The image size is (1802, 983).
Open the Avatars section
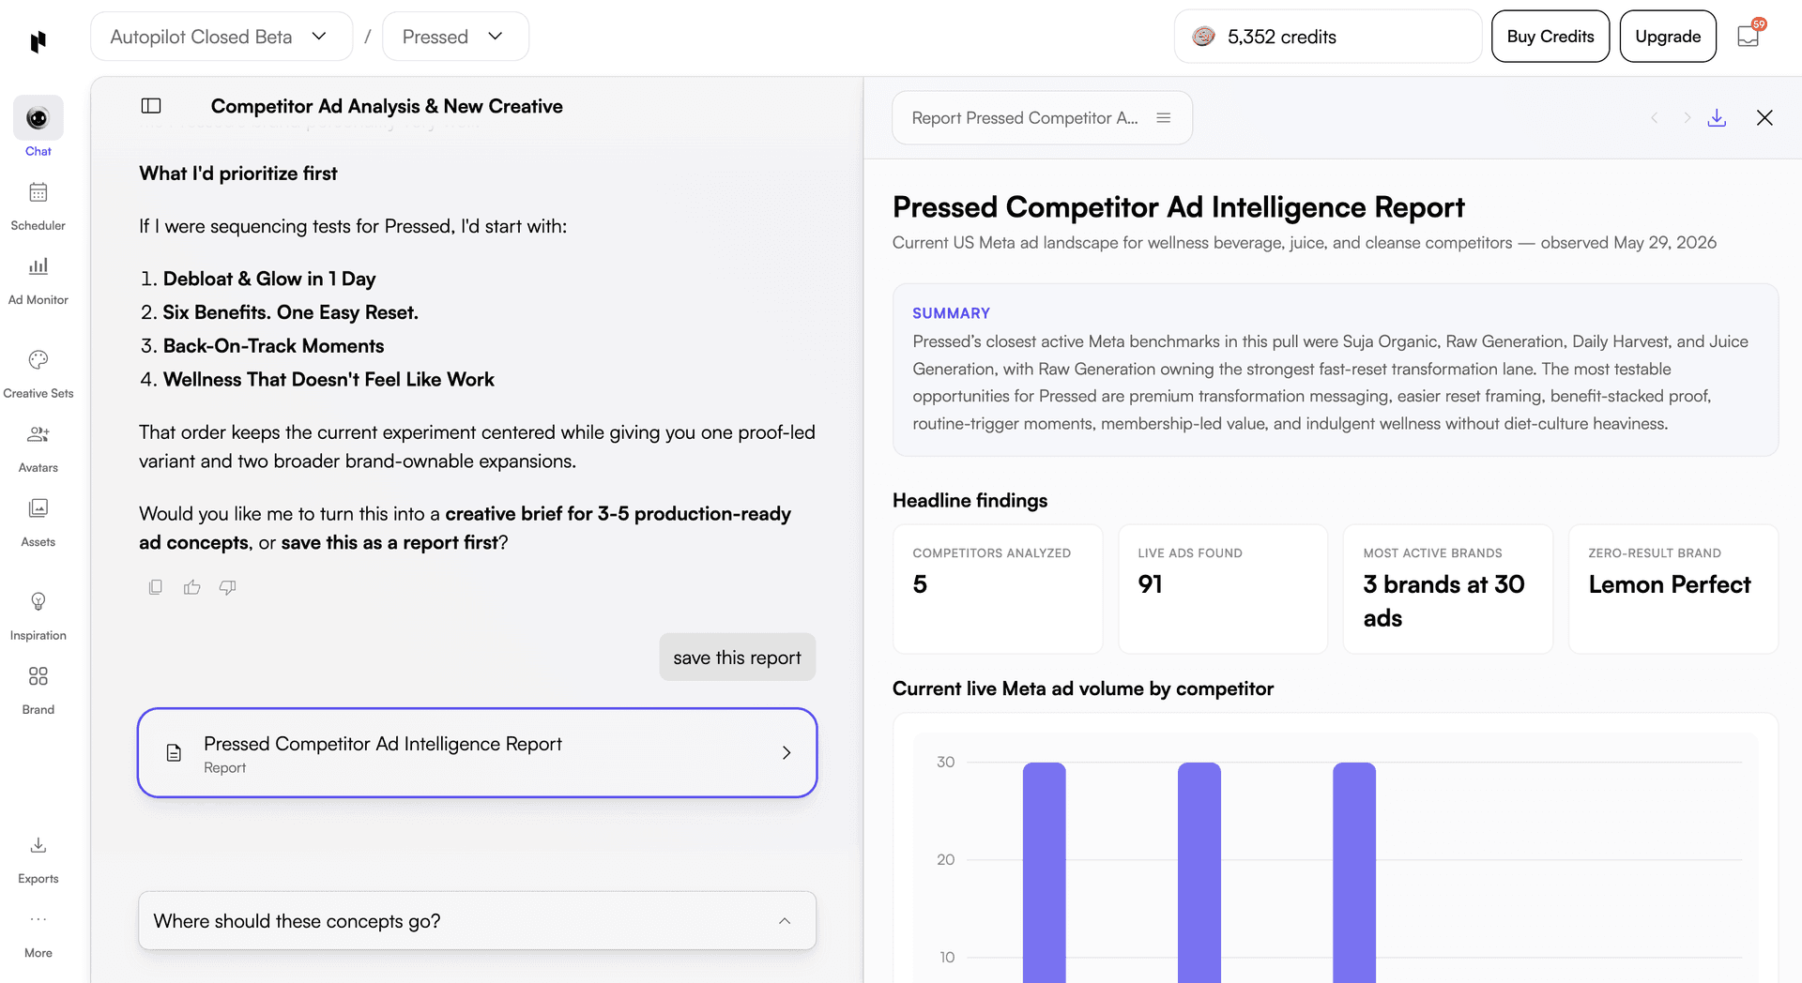click(38, 448)
